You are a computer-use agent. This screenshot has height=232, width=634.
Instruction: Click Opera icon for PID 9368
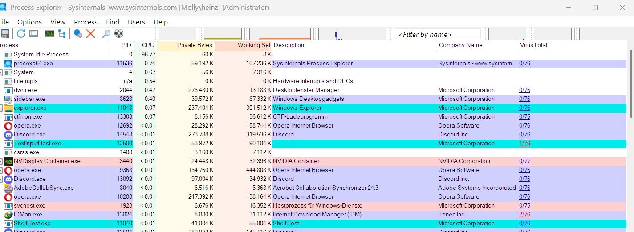[8, 170]
